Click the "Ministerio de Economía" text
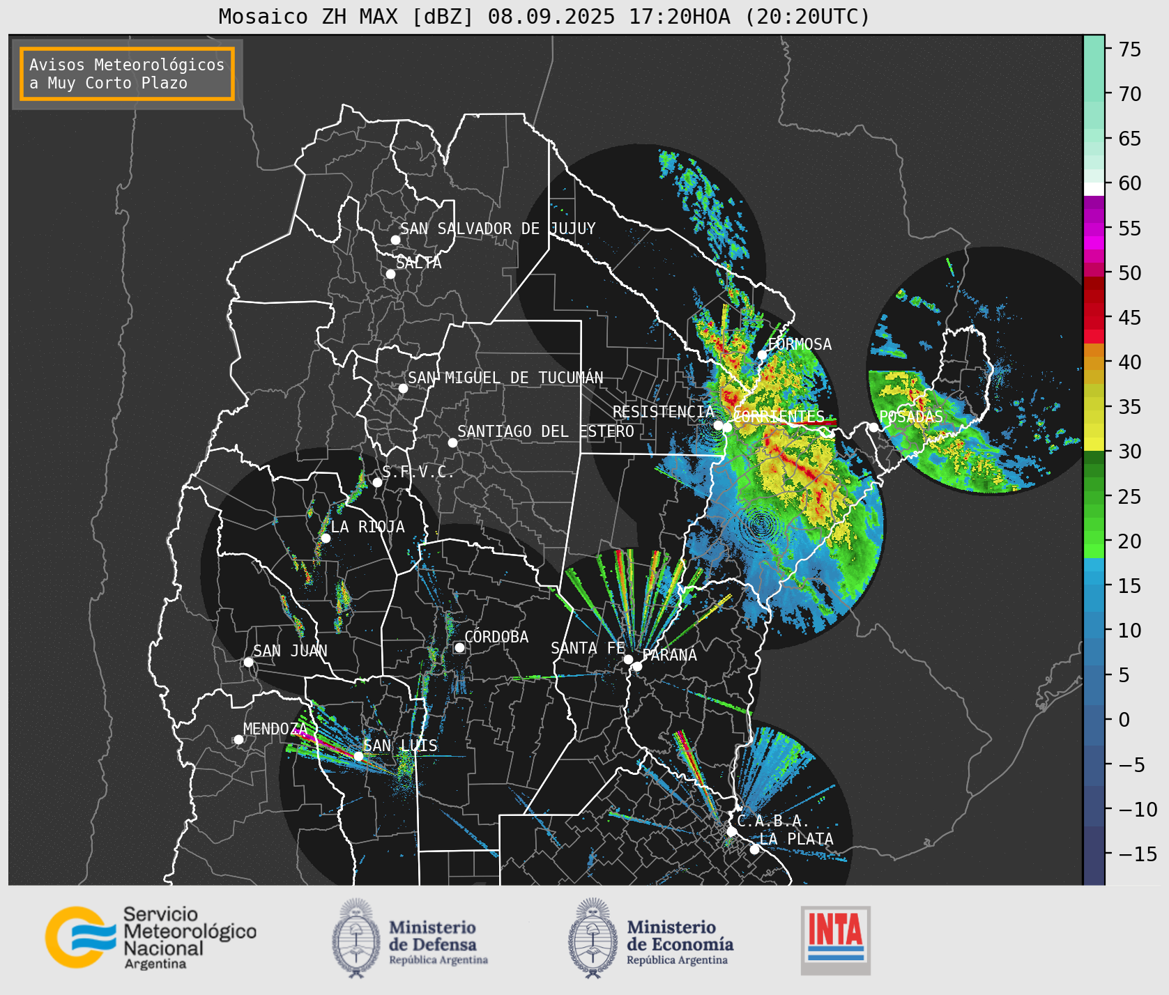This screenshot has width=1169, height=995. click(680, 936)
